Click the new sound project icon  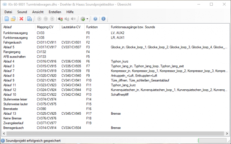point(6,19)
